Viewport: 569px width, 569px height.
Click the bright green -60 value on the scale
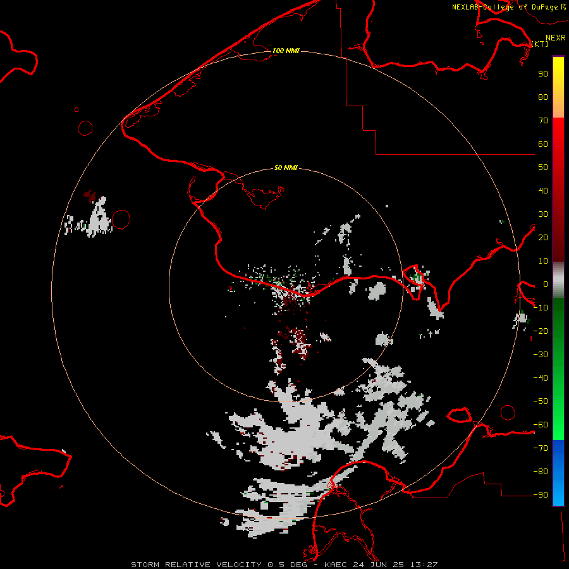coord(541,425)
